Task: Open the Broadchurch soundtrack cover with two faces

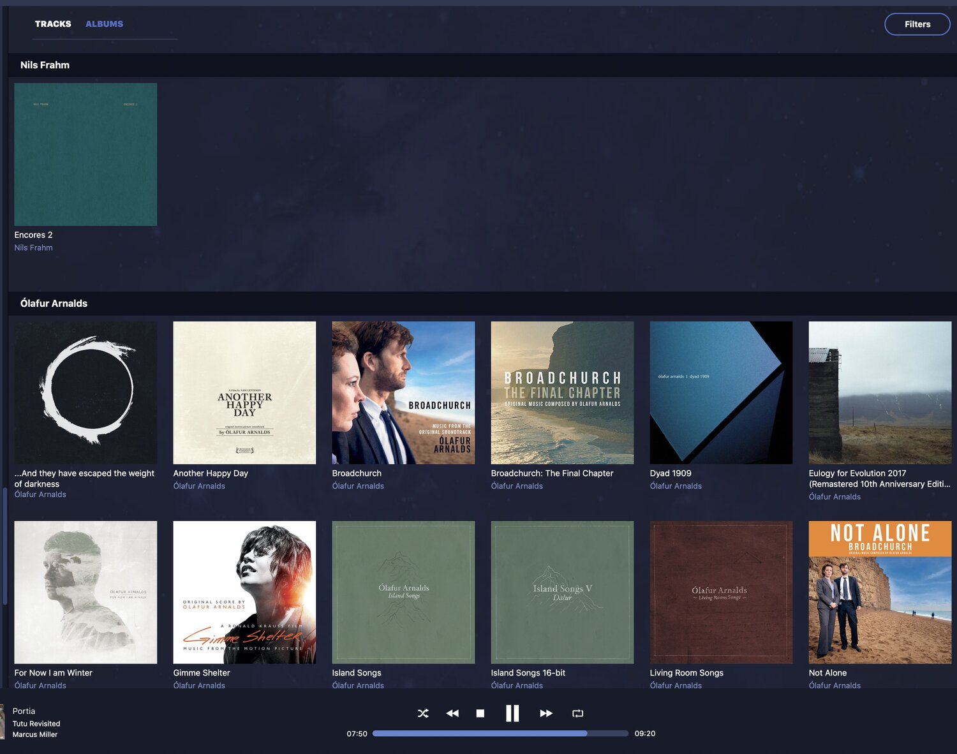Action: (x=403, y=393)
